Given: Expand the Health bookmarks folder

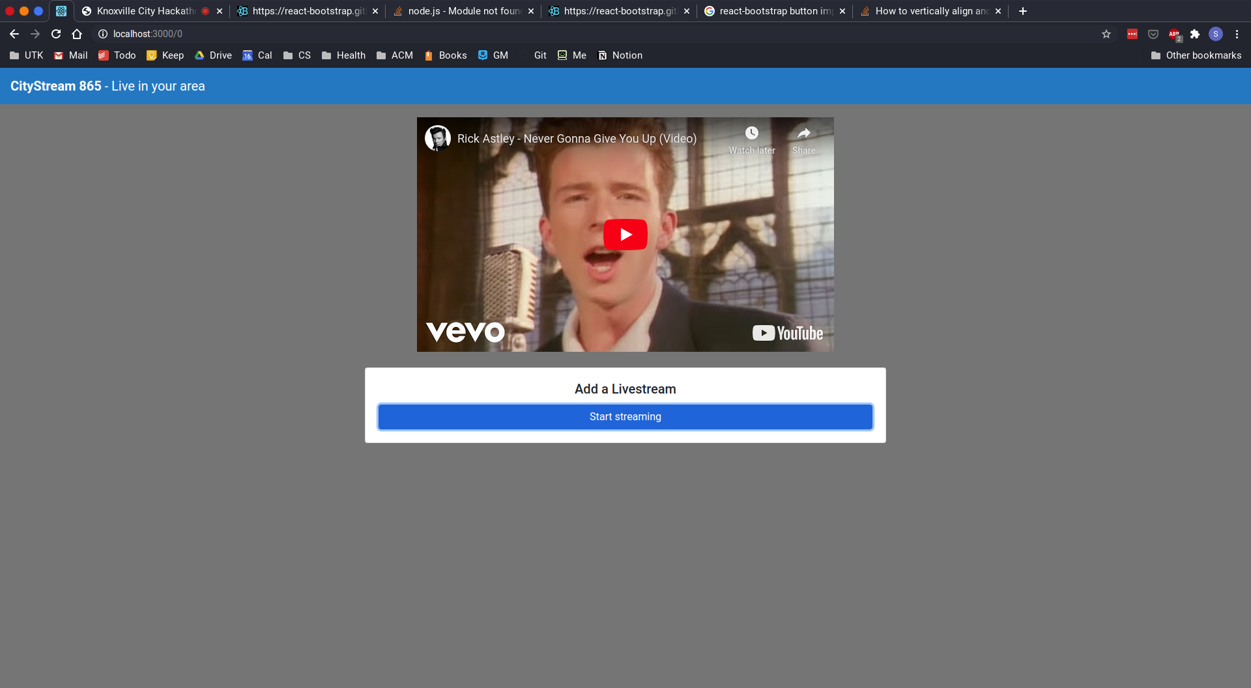Looking at the screenshot, I should coord(343,55).
